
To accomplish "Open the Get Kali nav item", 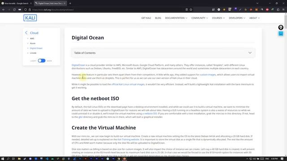I will (x=146, y=18).
